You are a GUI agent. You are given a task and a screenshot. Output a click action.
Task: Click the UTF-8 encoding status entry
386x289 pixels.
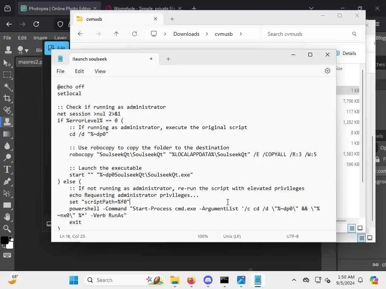(293, 236)
